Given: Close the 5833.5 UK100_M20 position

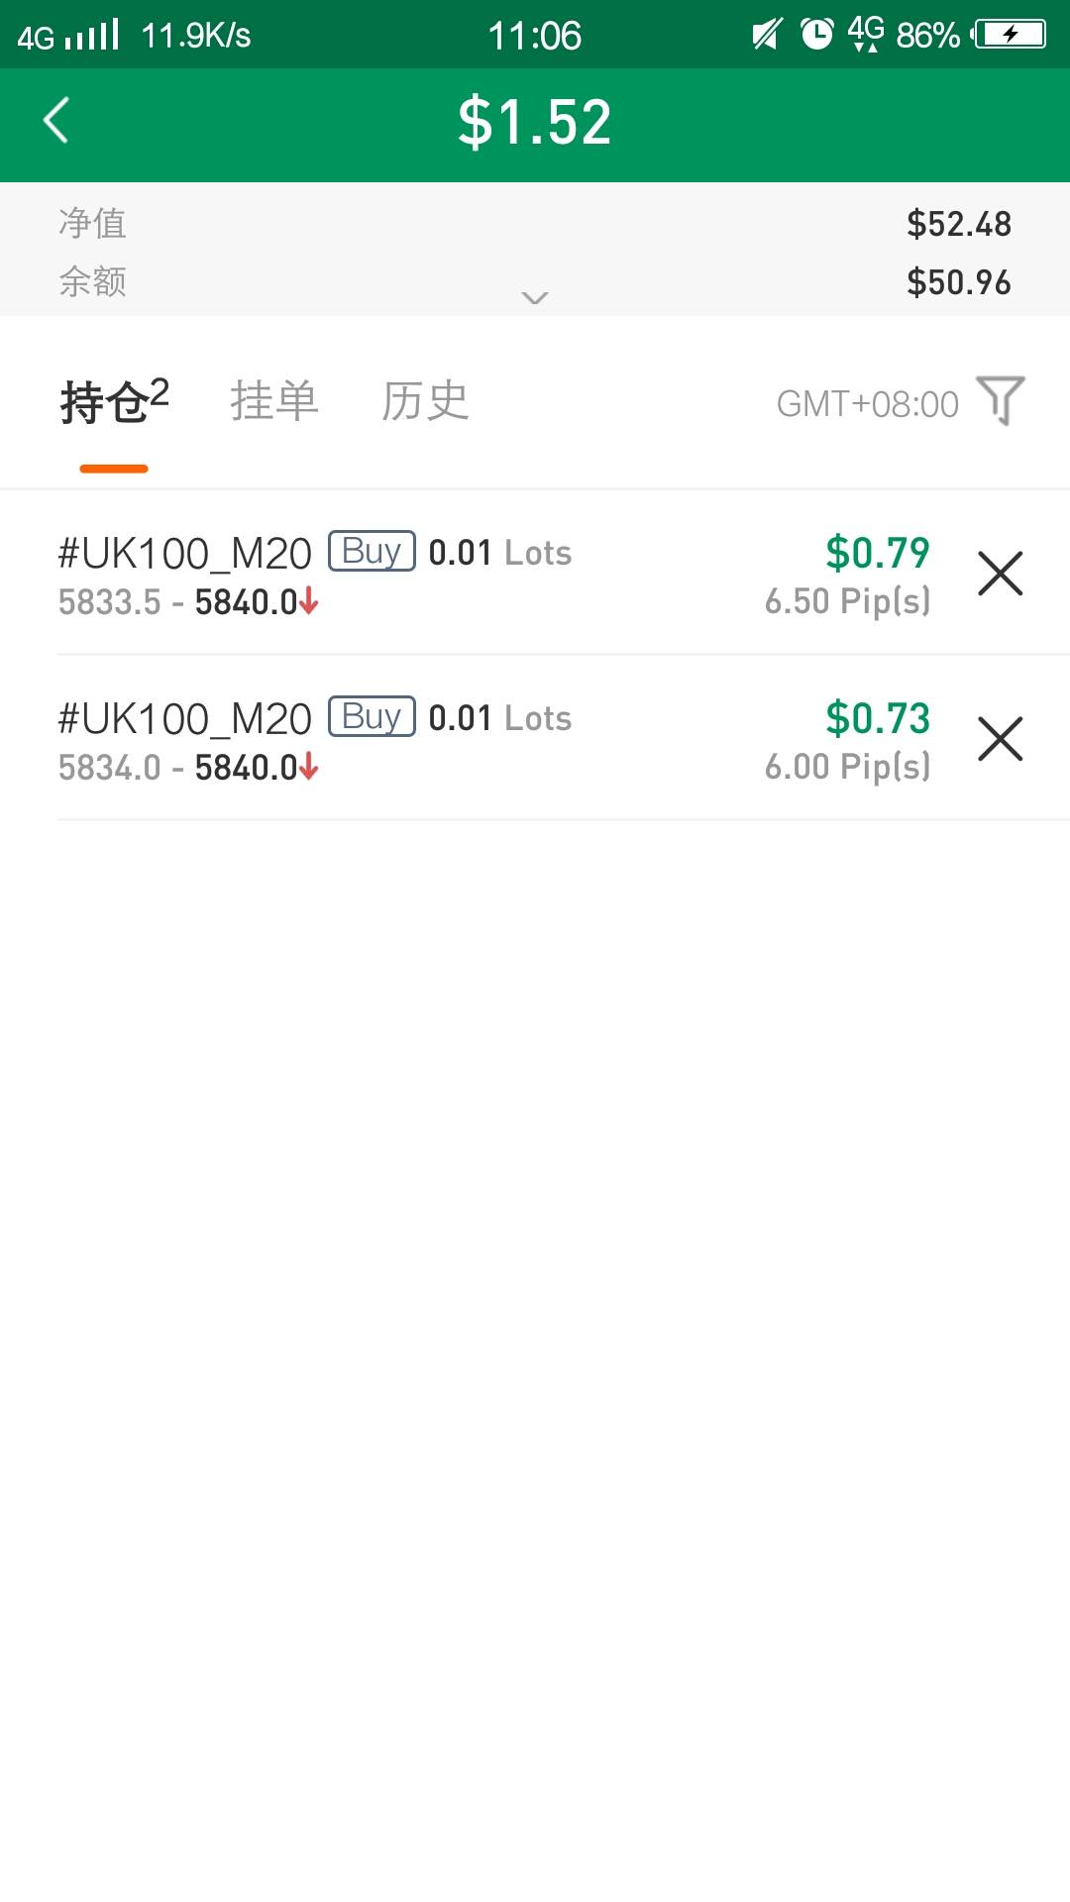Looking at the screenshot, I should [1000, 574].
